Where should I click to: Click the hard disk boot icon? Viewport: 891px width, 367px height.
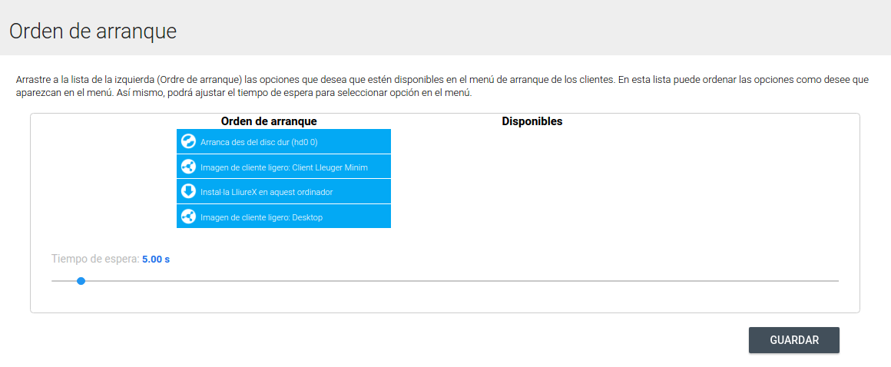(x=188, y=141)
